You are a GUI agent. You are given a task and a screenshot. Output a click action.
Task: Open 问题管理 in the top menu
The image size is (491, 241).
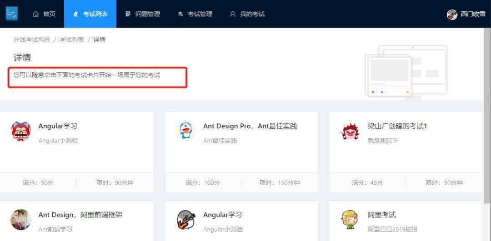coord(142,14)
